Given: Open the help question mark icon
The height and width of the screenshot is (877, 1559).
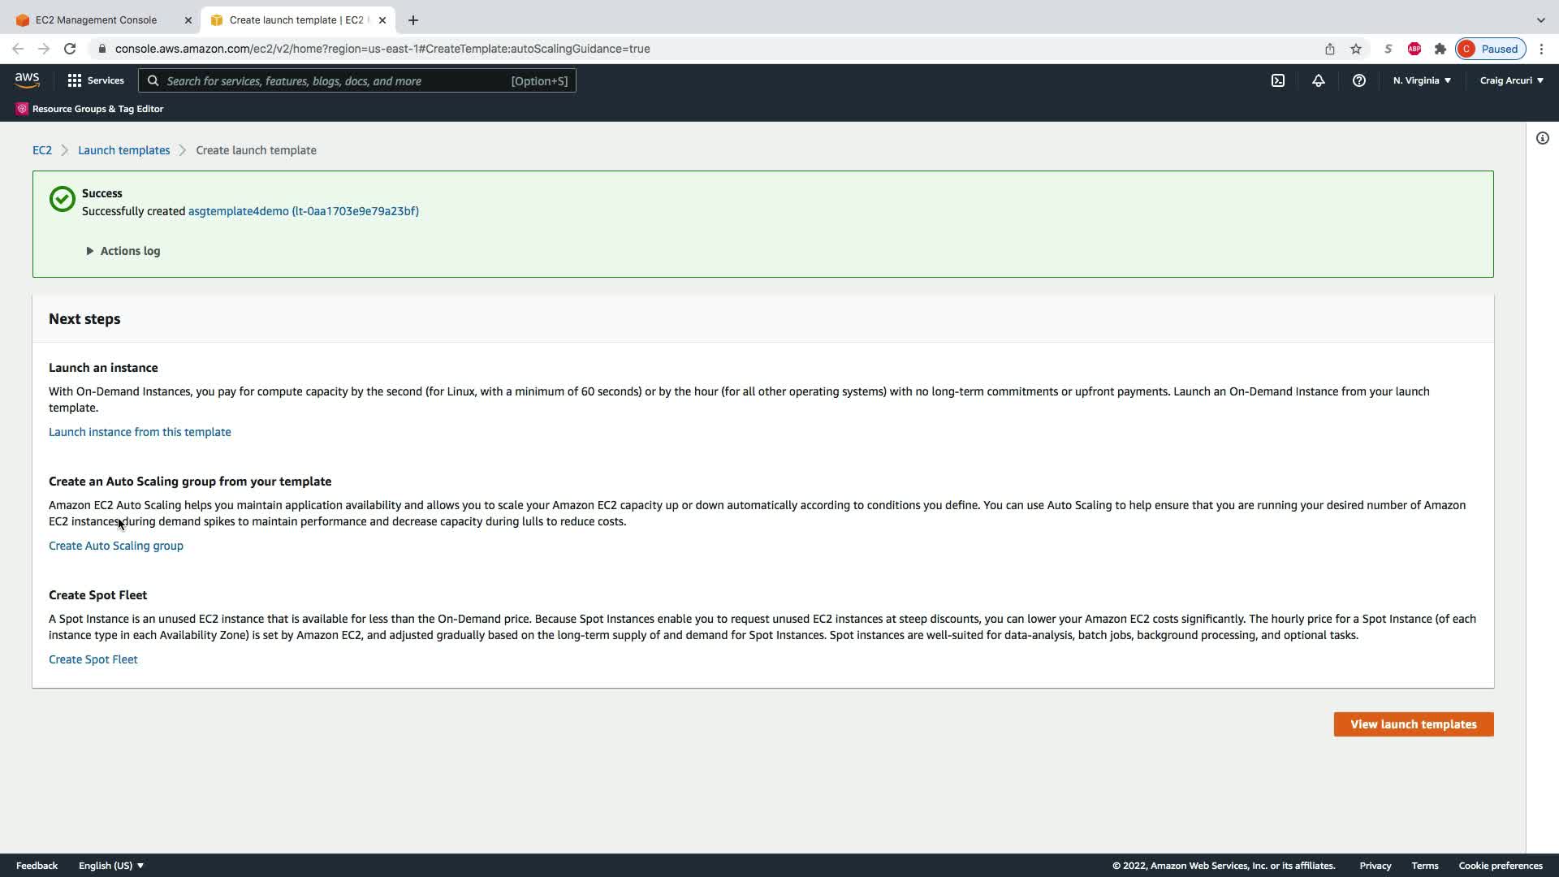Looking at the screenshot, I should (x=1358, y=80).
